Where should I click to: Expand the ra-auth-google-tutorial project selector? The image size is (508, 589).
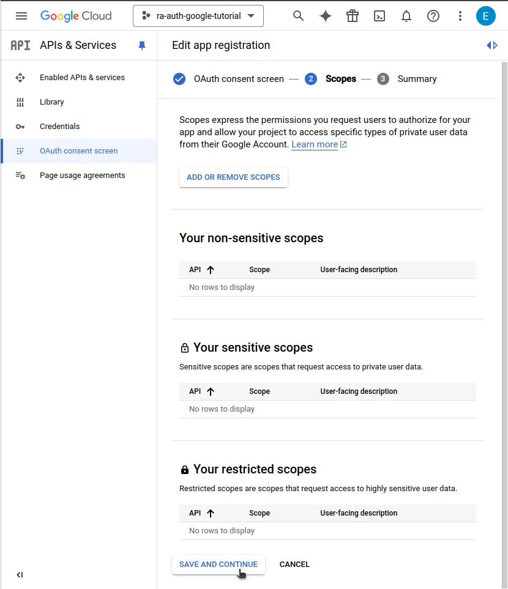(198, 16)
